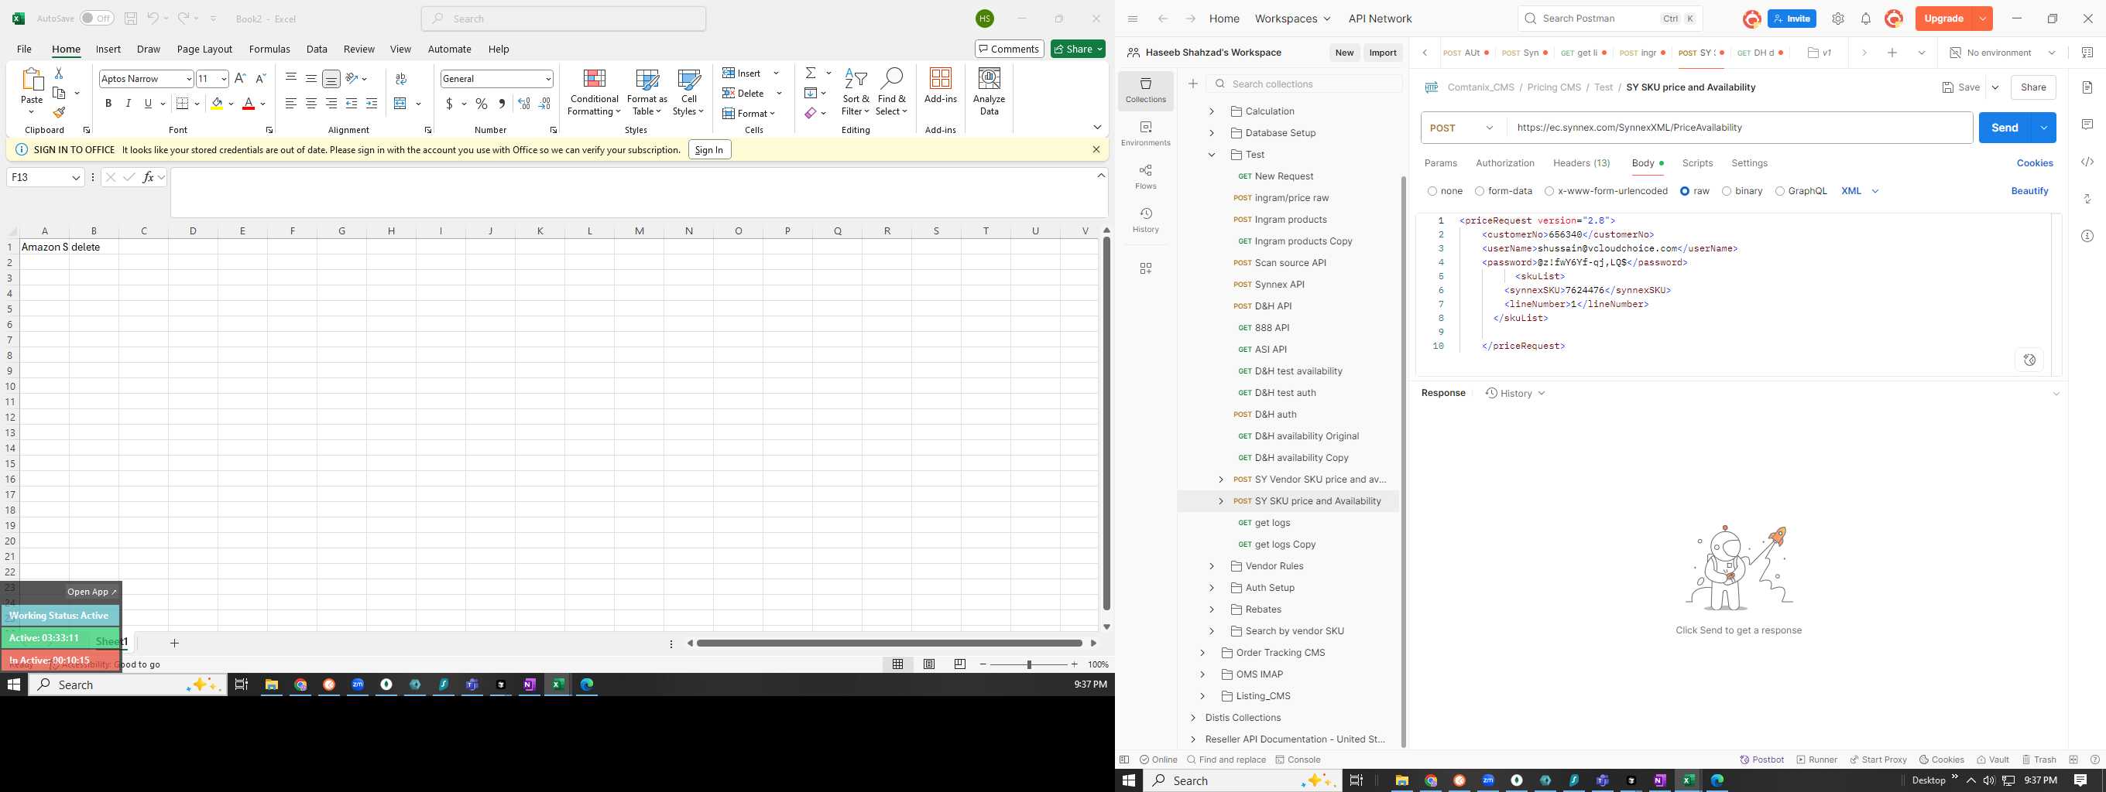Viewport: 2106px width, 792px height.
Task: Open the Fill Color swatch button
Action: coord(216,104)
